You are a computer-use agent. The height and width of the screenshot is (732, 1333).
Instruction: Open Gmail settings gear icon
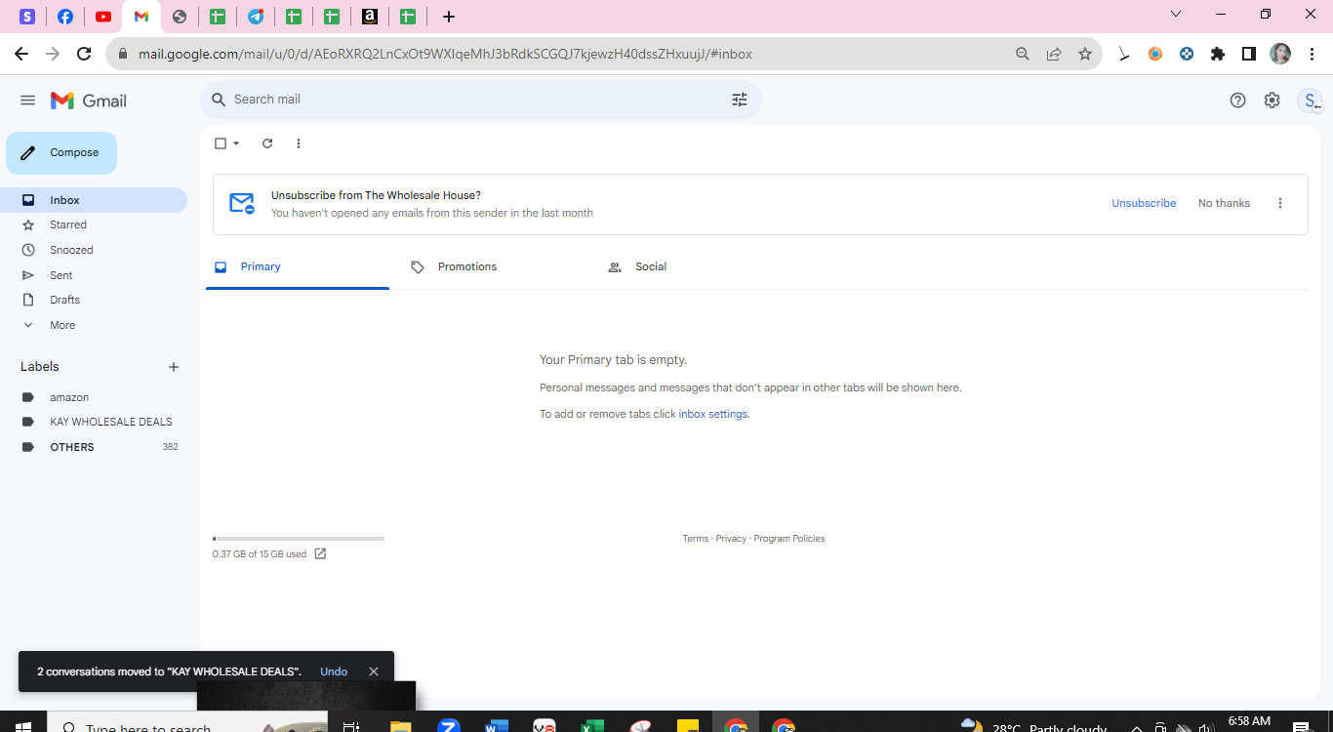(1272, 100)
